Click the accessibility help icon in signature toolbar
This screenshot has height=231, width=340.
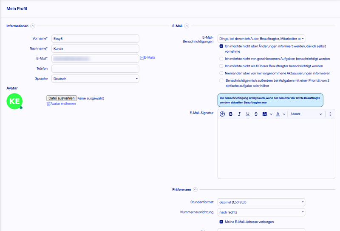pos(222,114)
